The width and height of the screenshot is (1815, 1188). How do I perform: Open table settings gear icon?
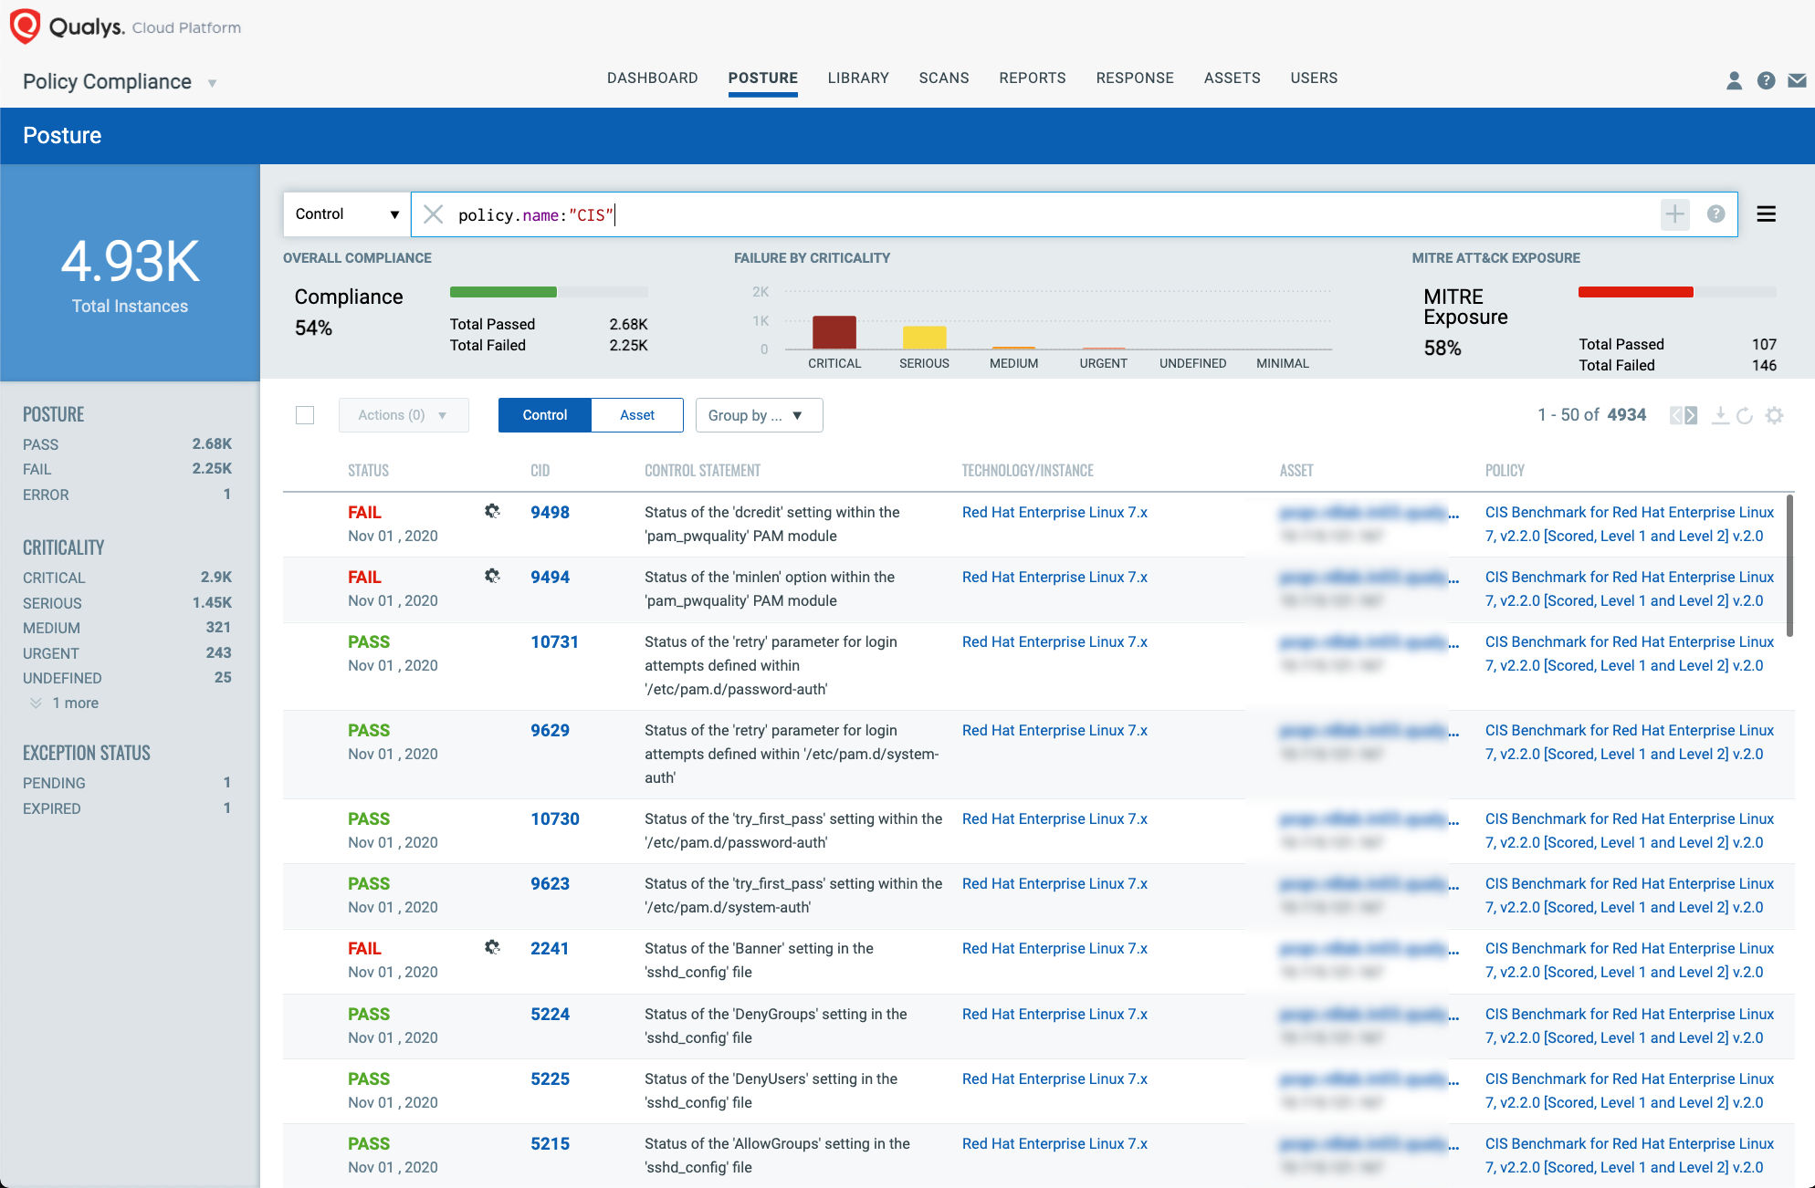[x=1774, y=415]
